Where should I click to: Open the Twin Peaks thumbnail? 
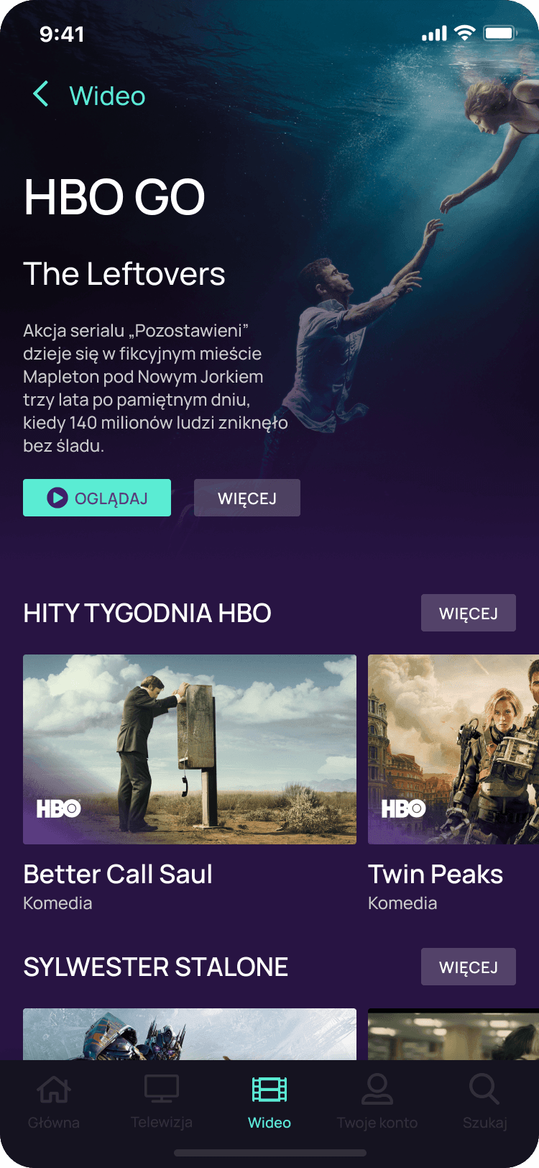[x=453, y=749]
